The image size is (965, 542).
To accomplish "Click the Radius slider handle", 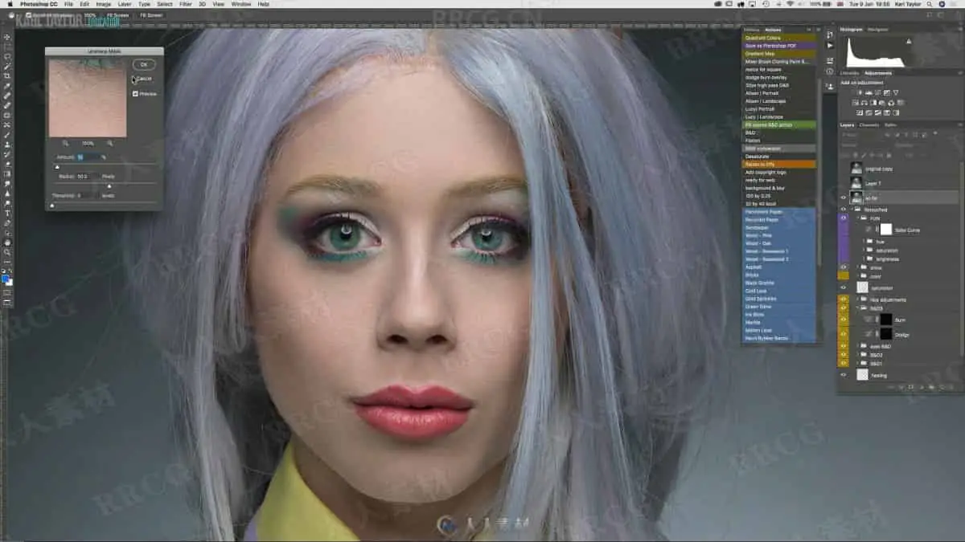I will (x=109, y=185).
